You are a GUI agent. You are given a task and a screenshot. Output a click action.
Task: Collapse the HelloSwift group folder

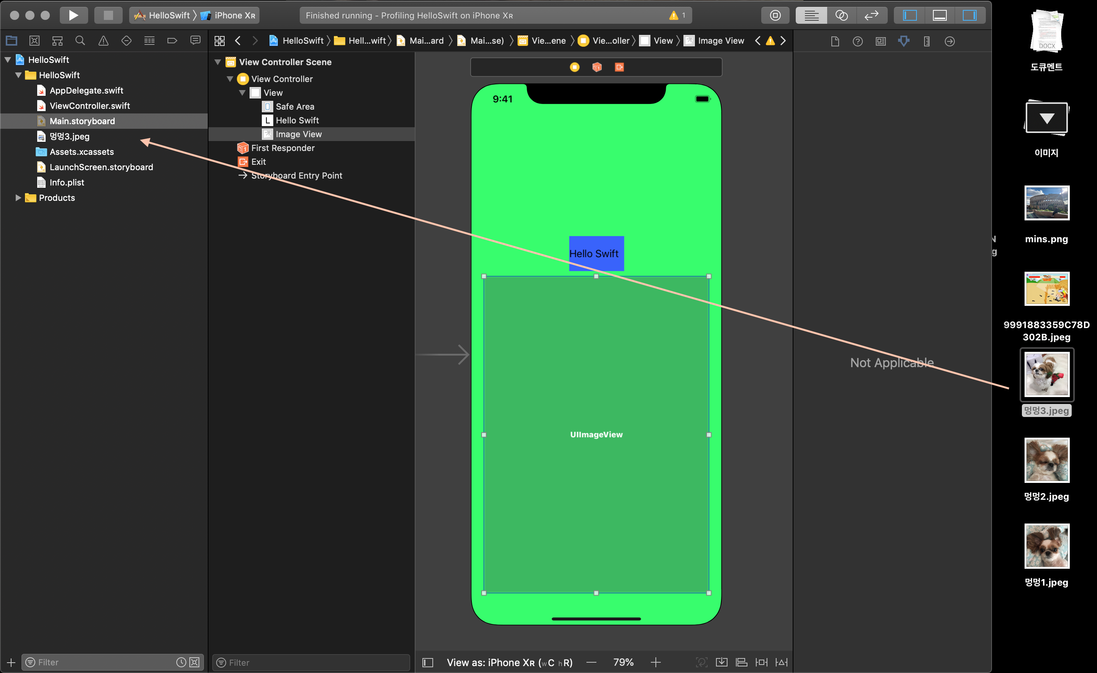point(18,75)
